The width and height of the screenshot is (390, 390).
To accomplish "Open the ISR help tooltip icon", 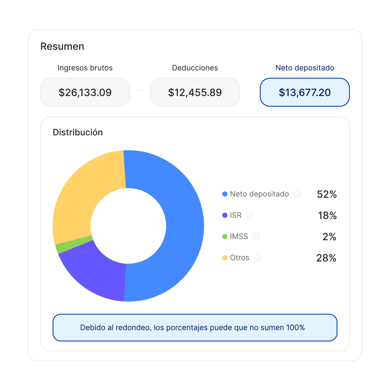I will (x=249, y=215).
